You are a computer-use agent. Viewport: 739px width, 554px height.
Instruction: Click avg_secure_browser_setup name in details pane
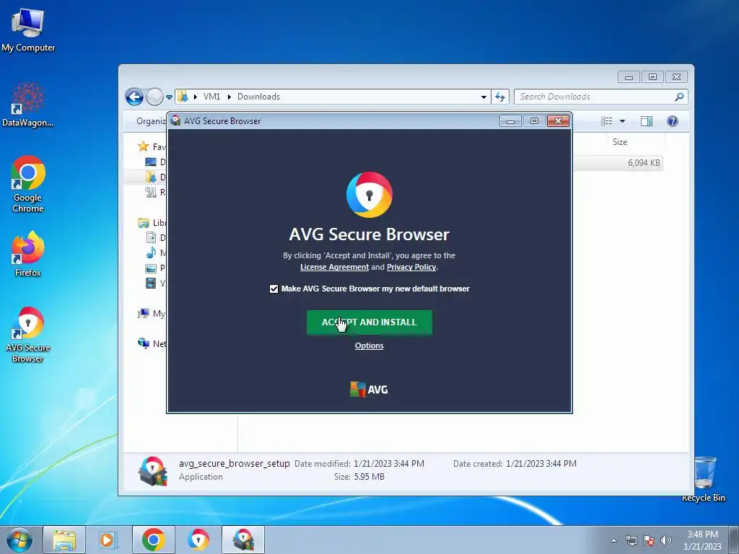235,464
